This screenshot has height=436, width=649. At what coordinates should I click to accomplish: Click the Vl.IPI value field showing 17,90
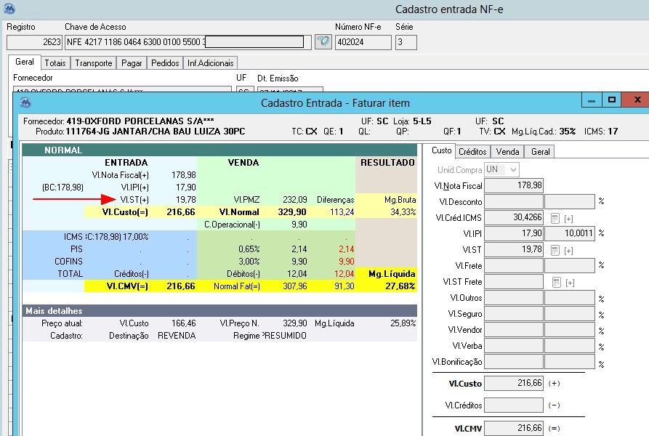click(514, 233)
